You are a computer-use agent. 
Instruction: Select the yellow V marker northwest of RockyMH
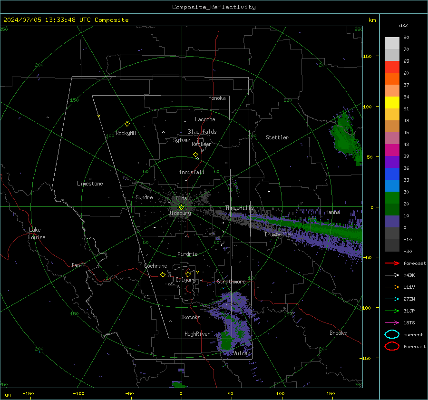click(x=99, y=117)
